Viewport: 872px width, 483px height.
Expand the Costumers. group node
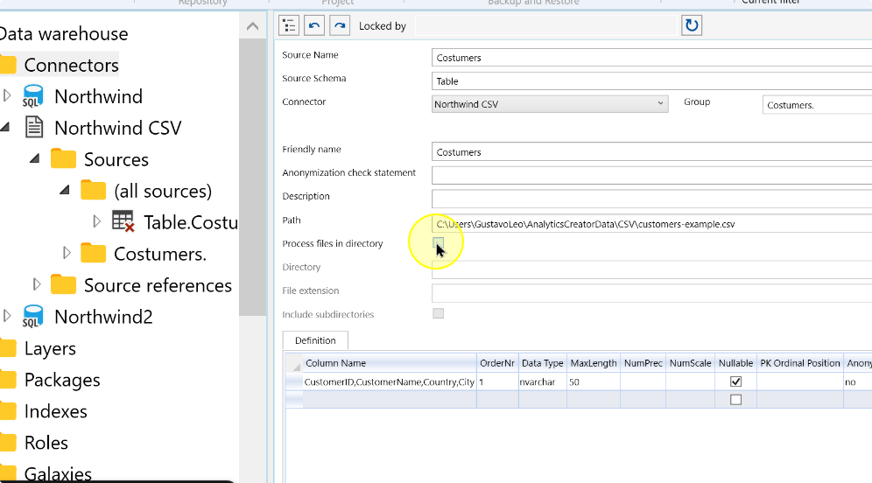pos(67,253)
